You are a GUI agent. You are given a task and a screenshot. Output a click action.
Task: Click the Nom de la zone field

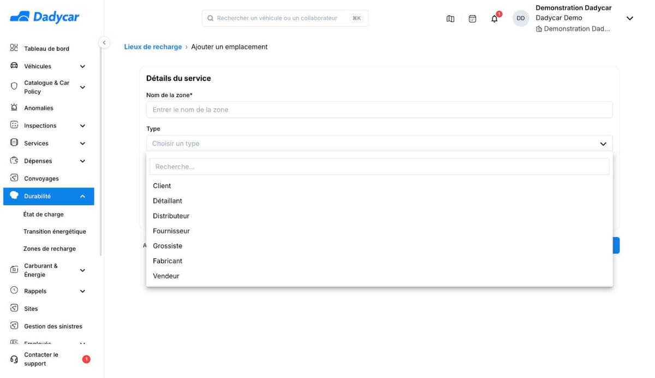(x=379, y=110)
